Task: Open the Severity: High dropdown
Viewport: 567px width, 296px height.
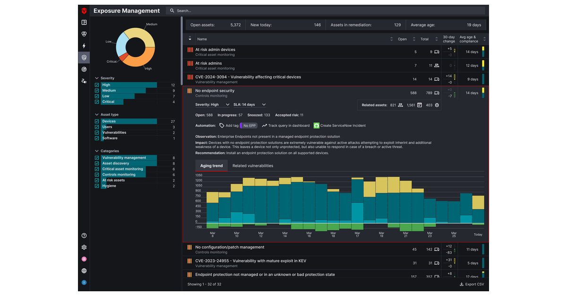Action: click(212, 105)
